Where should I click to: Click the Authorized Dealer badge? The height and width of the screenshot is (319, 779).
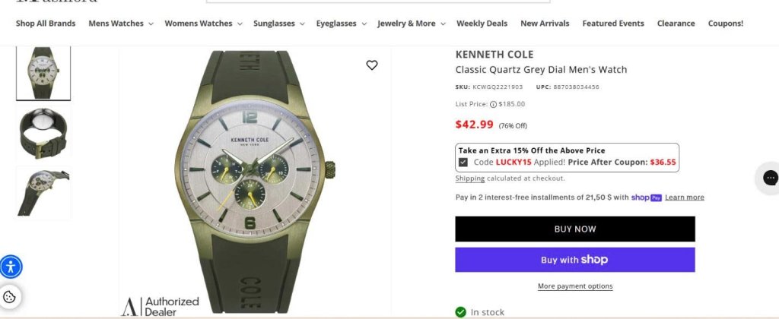point(161,307)
